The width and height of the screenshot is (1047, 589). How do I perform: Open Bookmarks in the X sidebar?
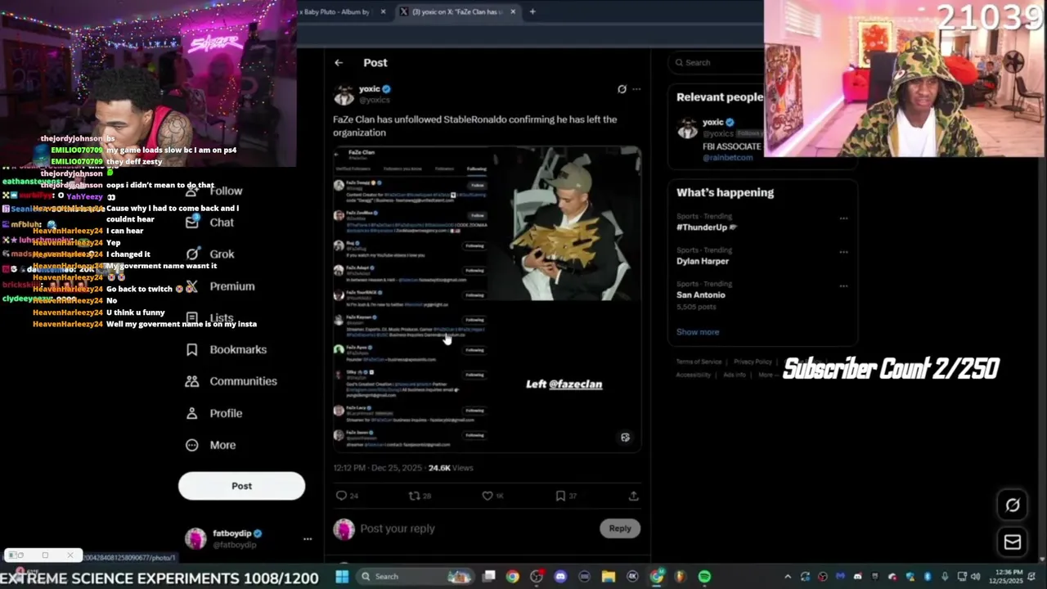[x=227, y=349]
